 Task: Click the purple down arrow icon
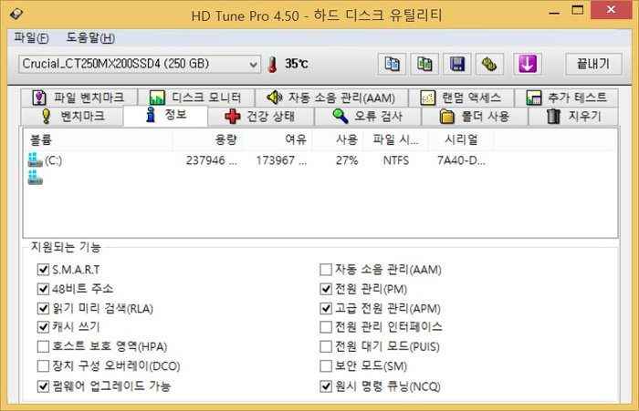pyautogui.click(x=528, y=64)
